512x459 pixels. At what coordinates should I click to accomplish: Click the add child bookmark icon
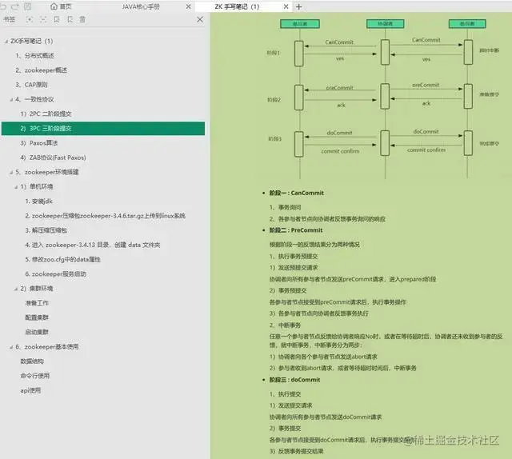point(70,19)
